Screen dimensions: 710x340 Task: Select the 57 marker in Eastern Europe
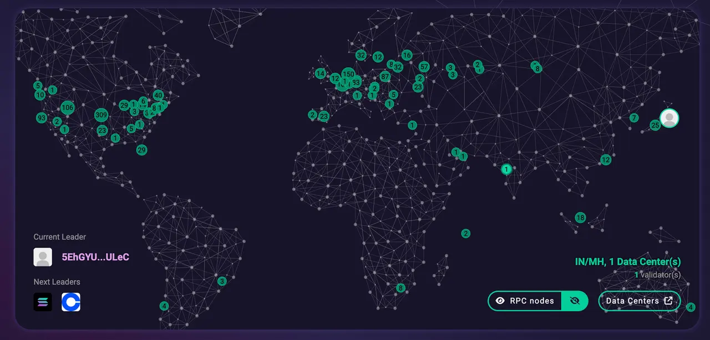click(423, 66)
